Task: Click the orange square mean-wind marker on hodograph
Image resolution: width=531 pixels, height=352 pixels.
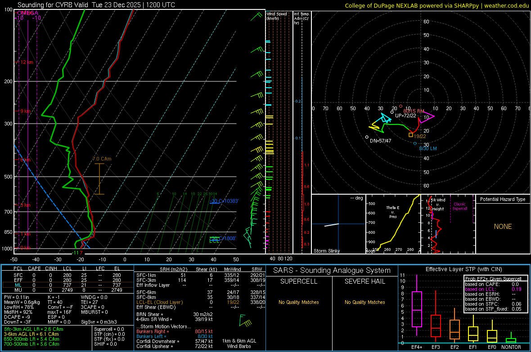Action: click(x=410, y=135)
